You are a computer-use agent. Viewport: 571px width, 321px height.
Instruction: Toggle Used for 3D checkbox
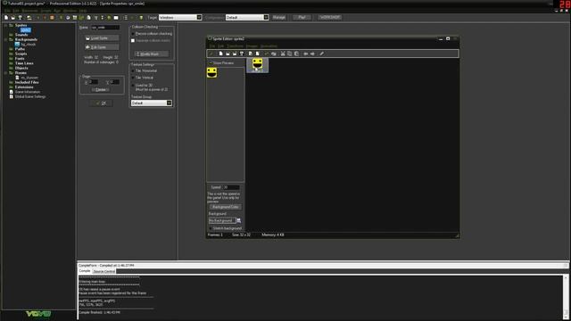(x=133, y=86)
